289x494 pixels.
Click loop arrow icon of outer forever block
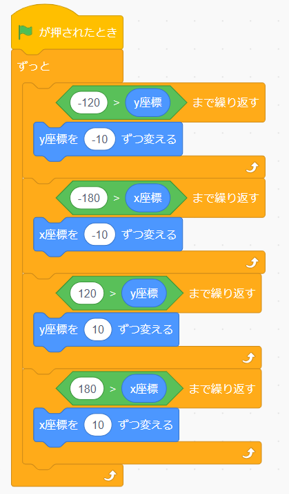(110, 475)
